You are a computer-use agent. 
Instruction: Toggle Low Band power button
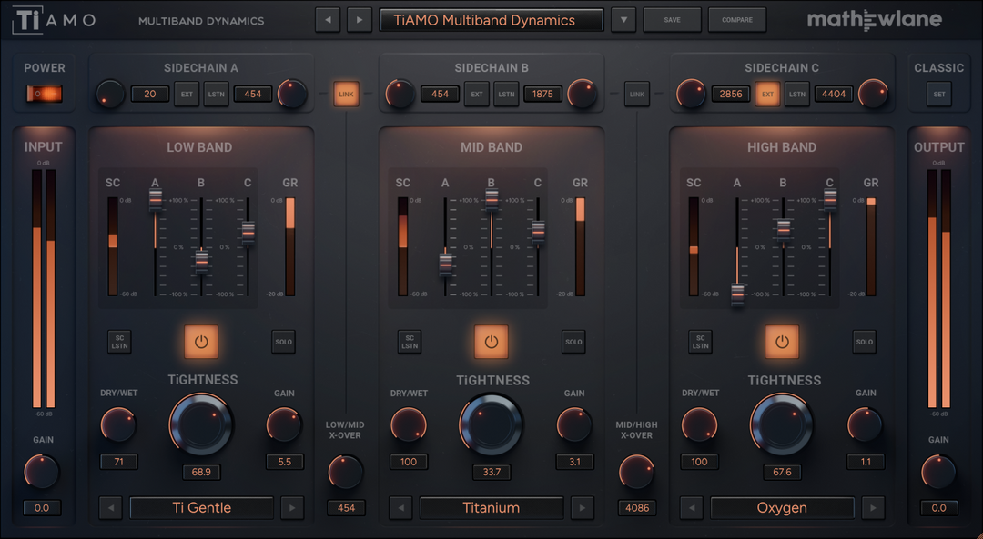click(x=201, y=342)
